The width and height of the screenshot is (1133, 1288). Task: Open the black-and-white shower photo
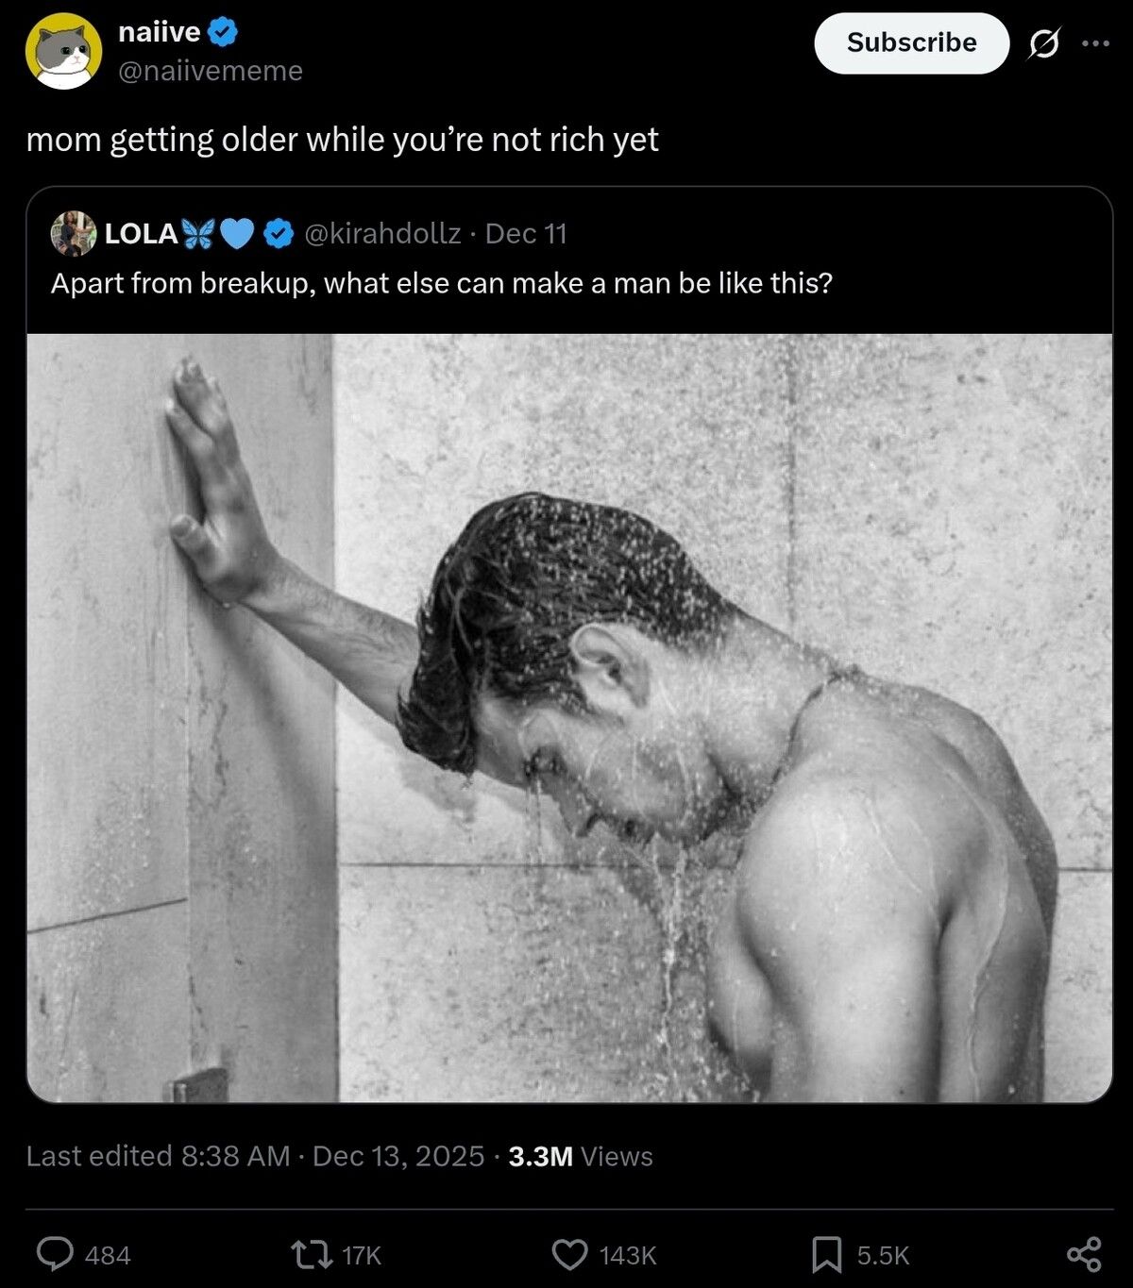(x=569, y=717)
